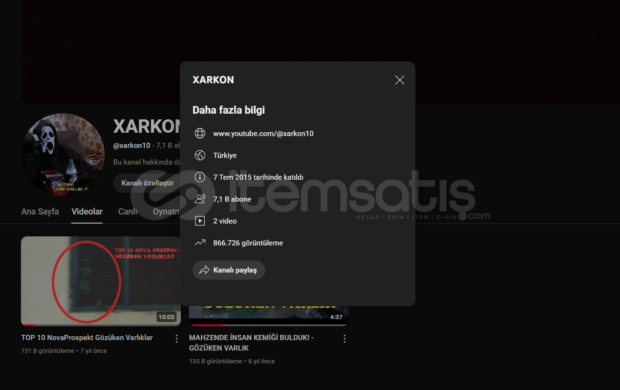Close the XARKON info dialog
The height and width of the screenshot is (390, 620).
pyautogui.click(x=400, y=80)
